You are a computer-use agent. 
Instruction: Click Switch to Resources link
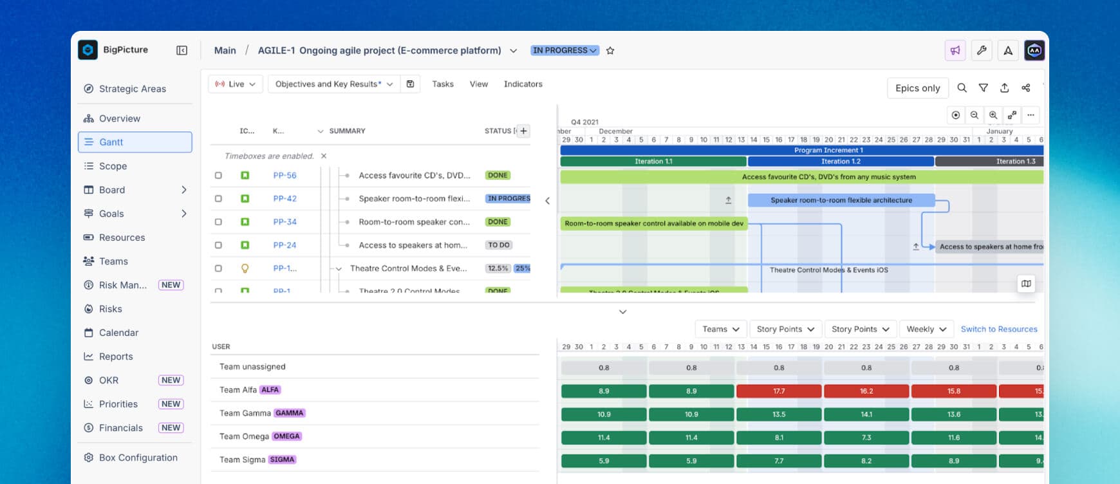[999, 329]
